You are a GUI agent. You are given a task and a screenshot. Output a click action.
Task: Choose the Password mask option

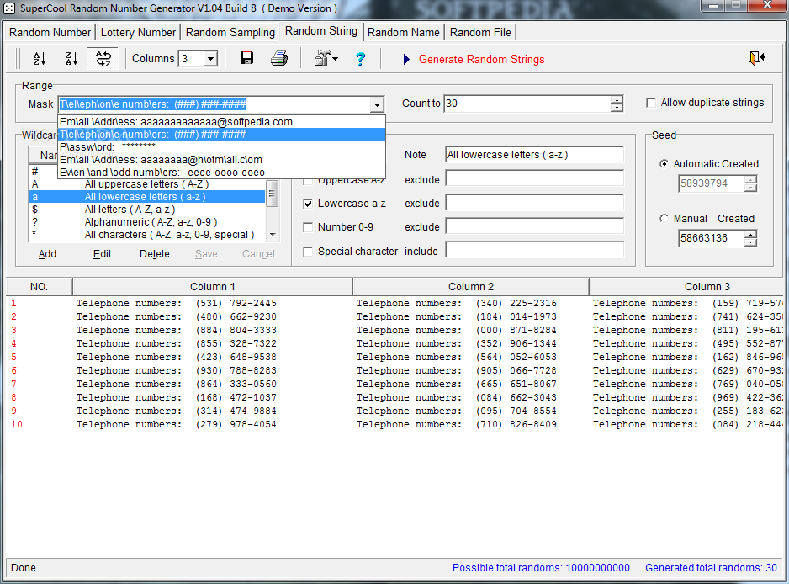coord(221,147)
